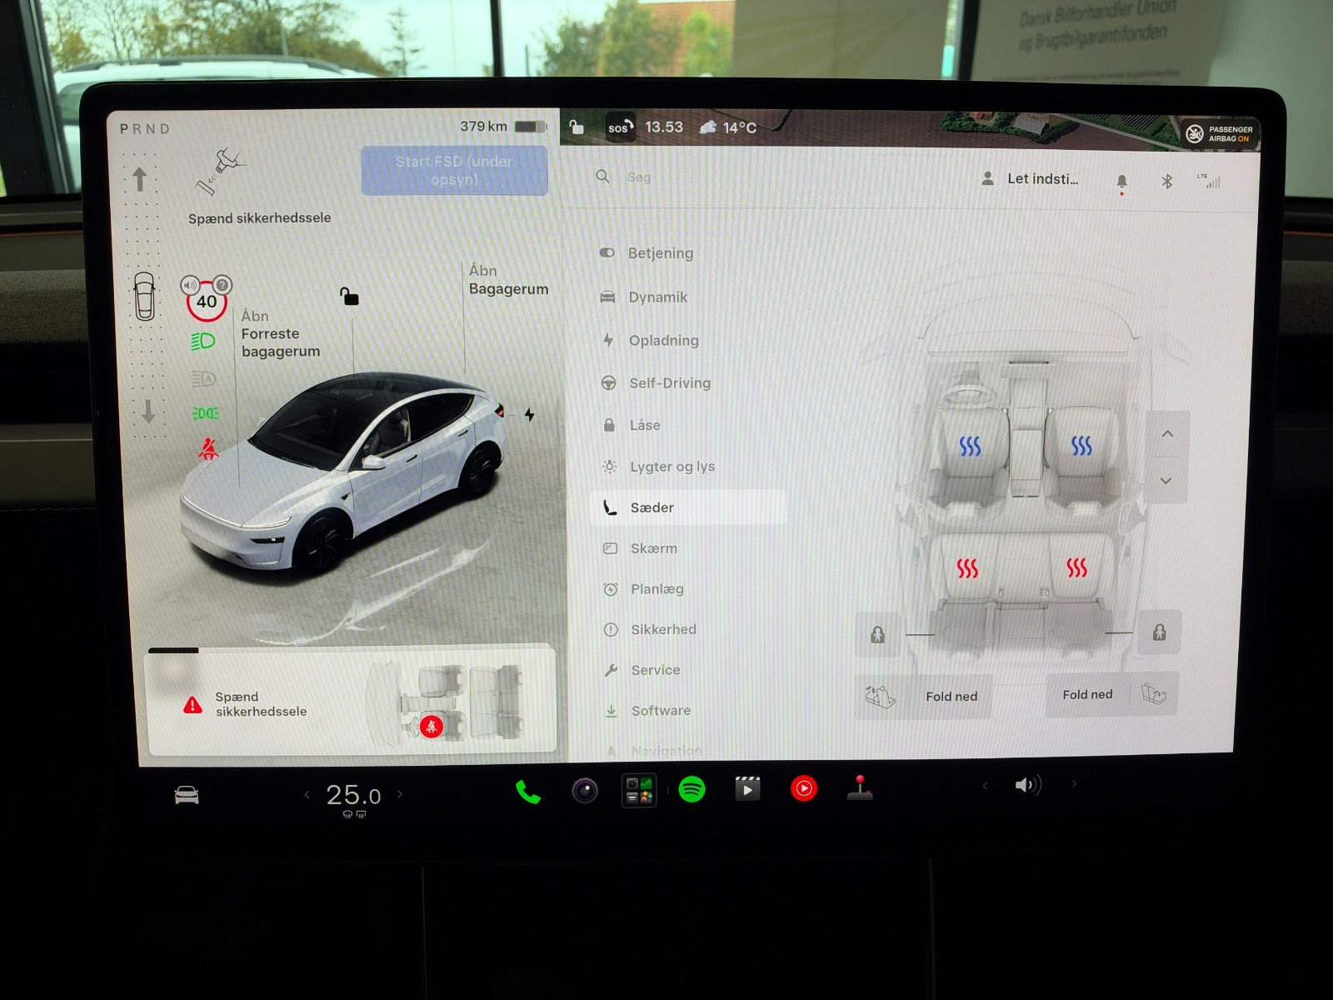Open the Let indsti... profile selector
The width and height of the screenshot is (1333, 1000).
click(x=1031, y=179)
